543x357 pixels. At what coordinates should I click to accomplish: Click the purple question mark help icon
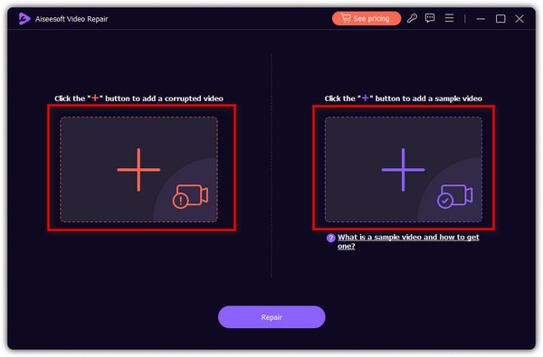[330, 238]
